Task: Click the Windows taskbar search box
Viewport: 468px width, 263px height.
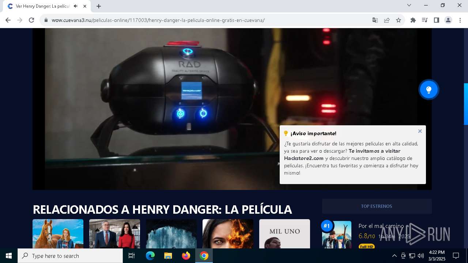Action: (70, 256)
